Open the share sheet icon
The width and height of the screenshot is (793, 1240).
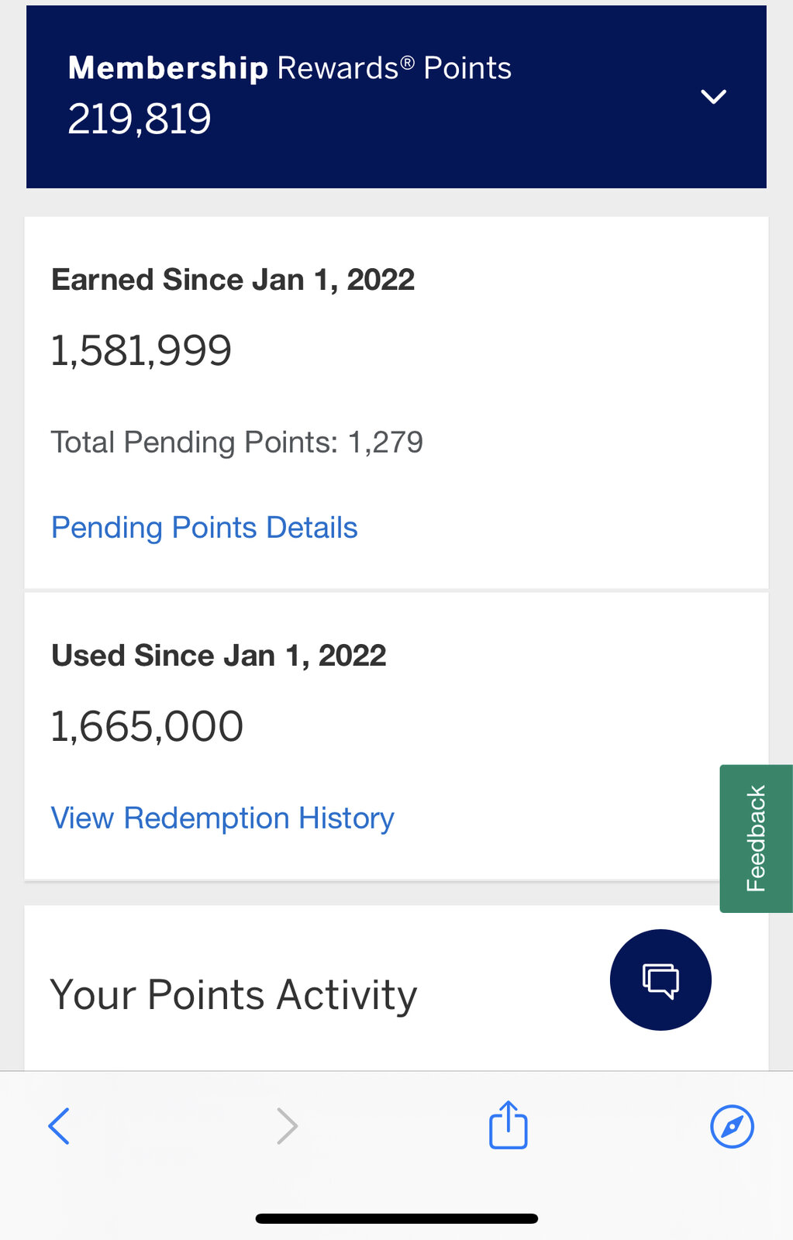click(x=509, y=1125)
